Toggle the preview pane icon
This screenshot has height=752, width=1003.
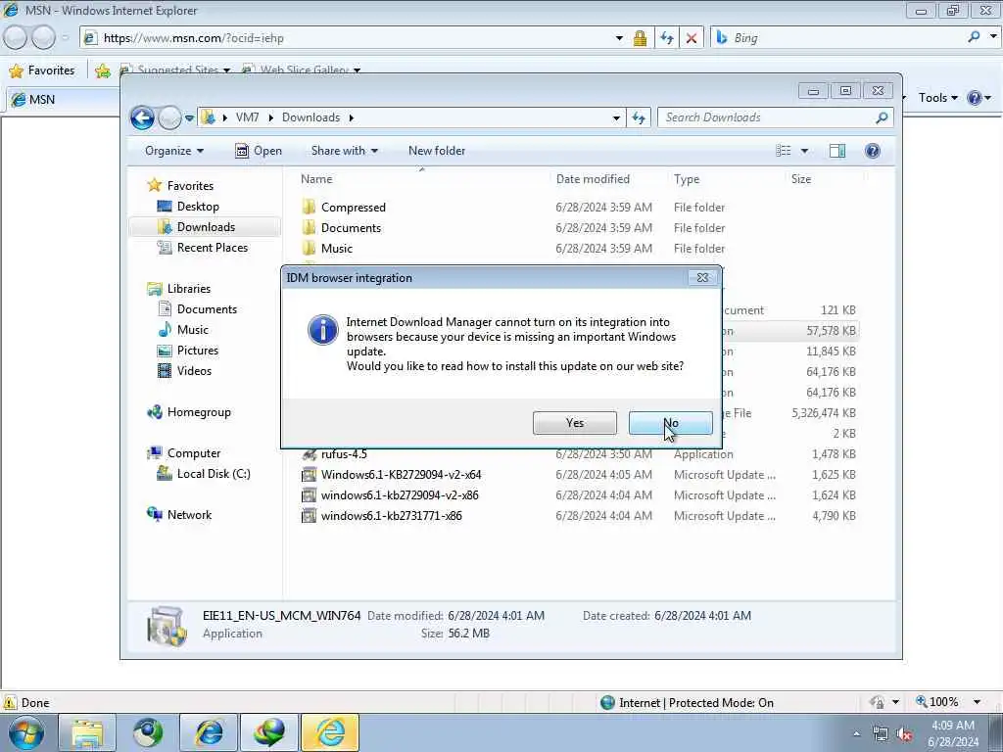click(x=837, y=151)
